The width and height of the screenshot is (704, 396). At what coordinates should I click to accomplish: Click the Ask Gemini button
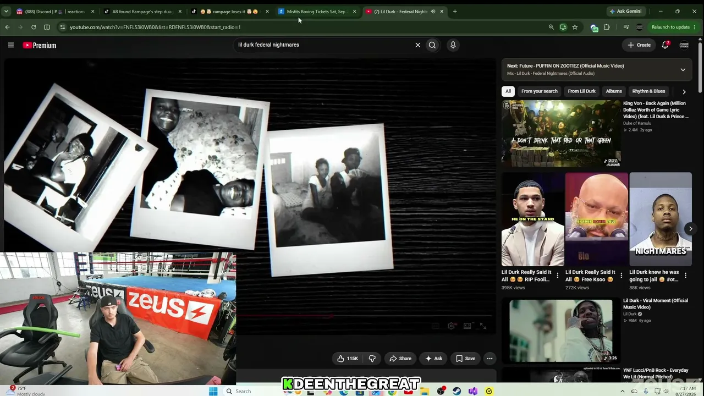625,12
